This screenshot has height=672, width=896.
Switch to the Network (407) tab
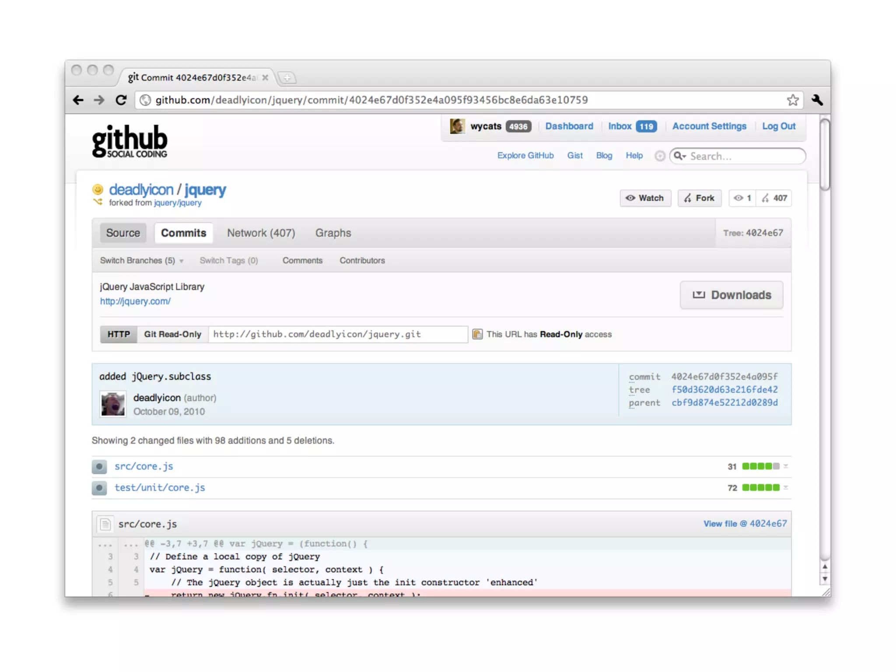tap(261, 233)
